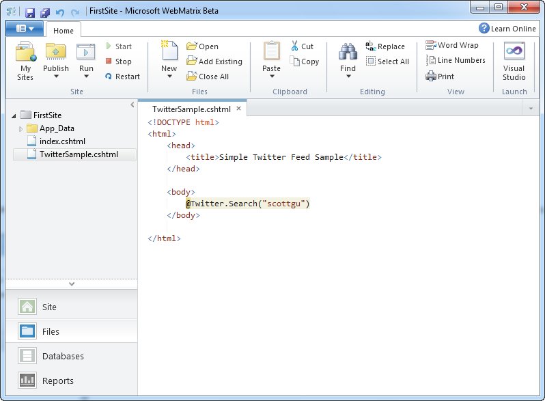Image resolution: width=545 pixels, height=401 pixels.
Task: Save the file from quick access toolbar
Action: point(30,12)
